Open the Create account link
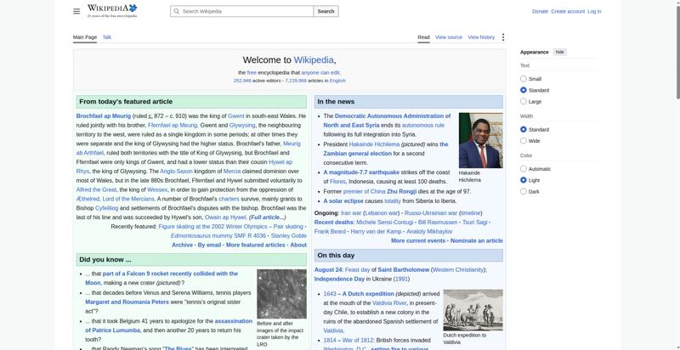The height and width of the screenshot is (350, 680). click(568, 11)
